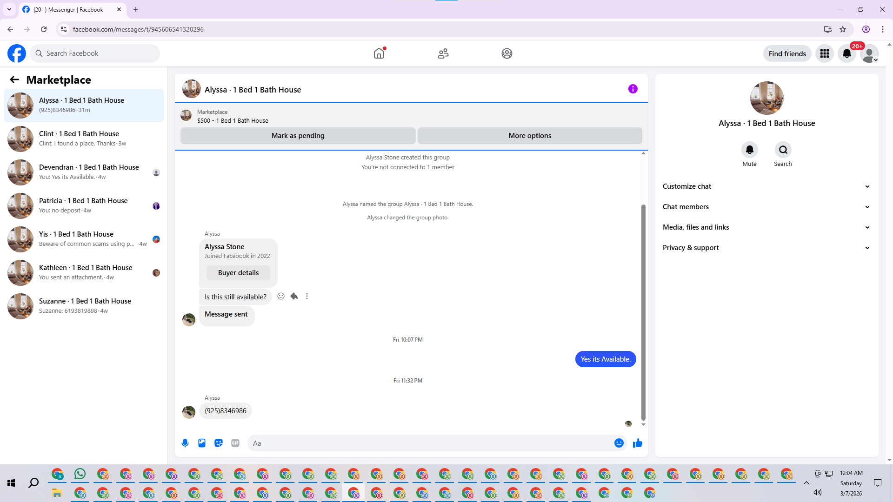Attach a file using the photo icon
The height and width of the screenshot is (502, 893).
(x=202, y=443)
